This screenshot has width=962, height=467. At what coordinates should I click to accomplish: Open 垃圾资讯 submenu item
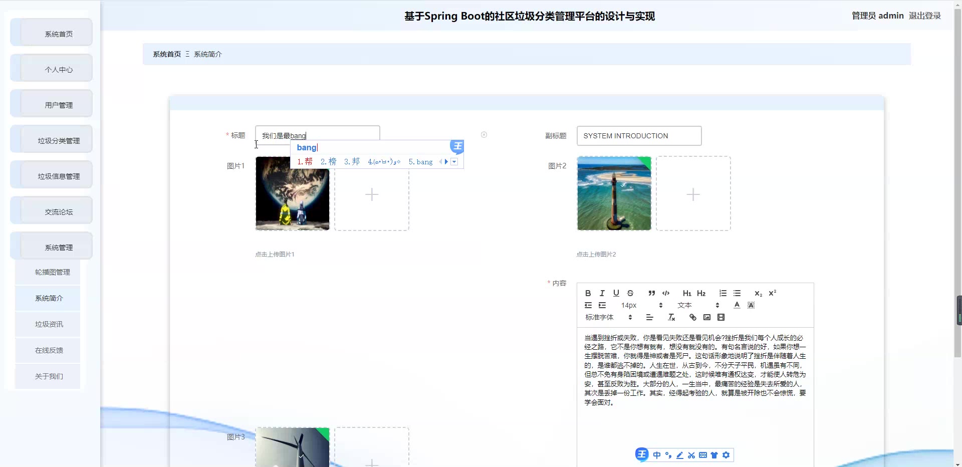[x=48, y=324]
